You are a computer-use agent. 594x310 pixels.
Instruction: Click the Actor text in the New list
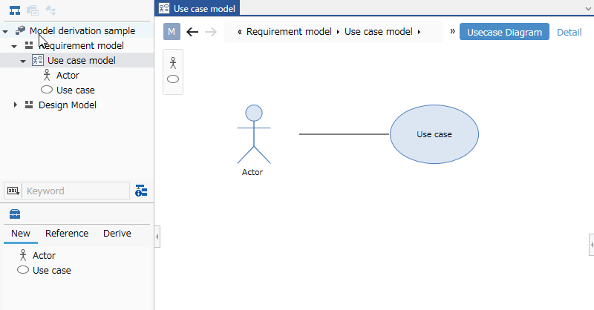tap(44, 256)
